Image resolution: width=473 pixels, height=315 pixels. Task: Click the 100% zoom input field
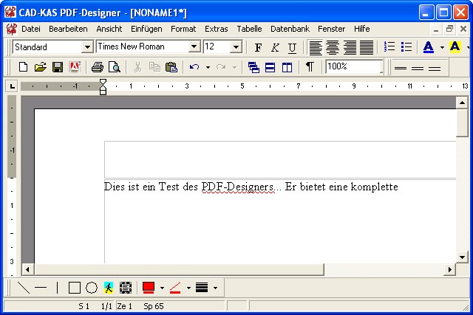click(352, 66)
